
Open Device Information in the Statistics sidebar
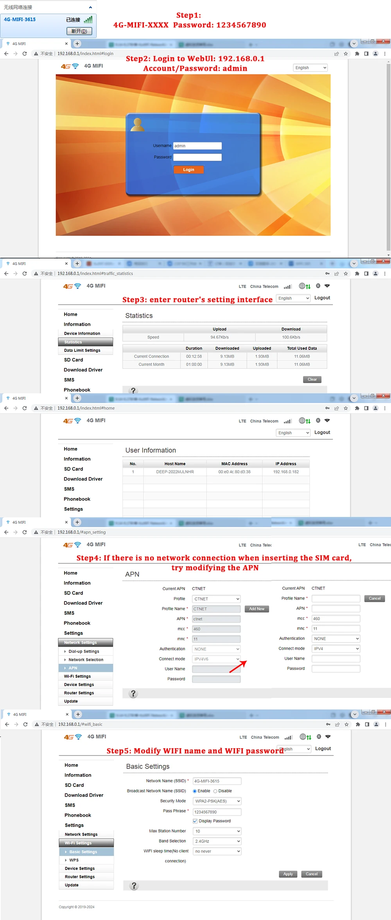[82, 333]
